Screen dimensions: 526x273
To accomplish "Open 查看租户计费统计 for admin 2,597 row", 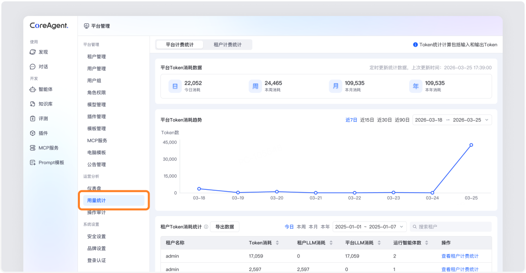I will pos(460,269).
